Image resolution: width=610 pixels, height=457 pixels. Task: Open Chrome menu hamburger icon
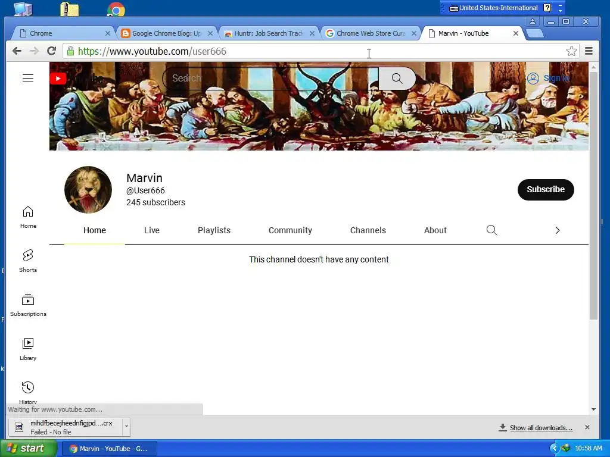point(589,51)
